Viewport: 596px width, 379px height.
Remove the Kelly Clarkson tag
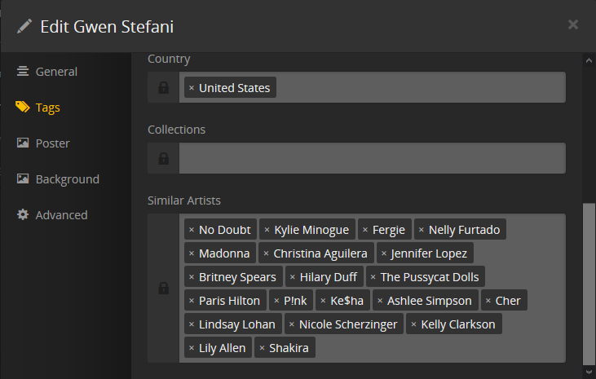pos(414,324)
